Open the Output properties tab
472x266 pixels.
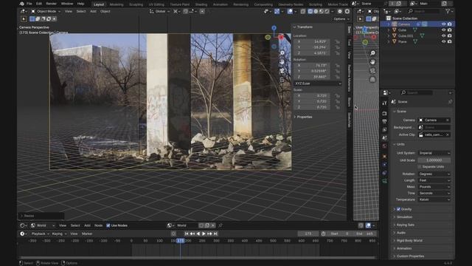coord(384,121)
